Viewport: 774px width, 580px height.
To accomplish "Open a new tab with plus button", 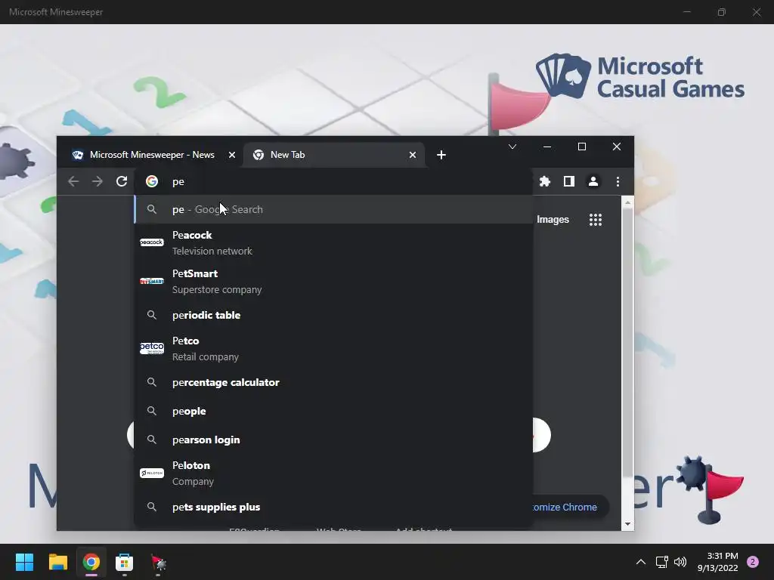I will [x=441, y=155].
